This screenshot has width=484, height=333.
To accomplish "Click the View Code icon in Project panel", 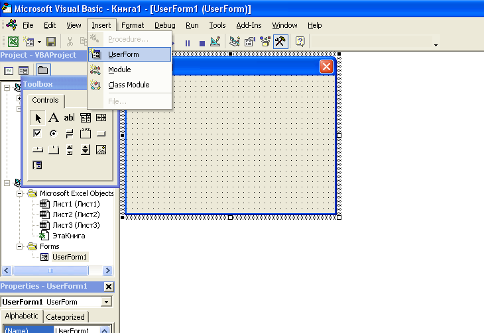I will (9, 71).
